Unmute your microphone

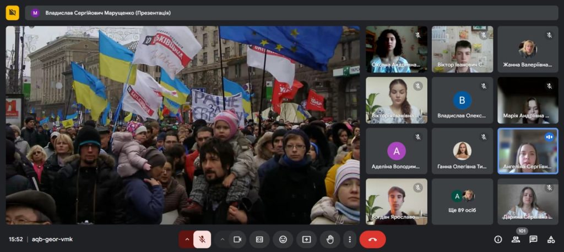[x=202, y=239]
